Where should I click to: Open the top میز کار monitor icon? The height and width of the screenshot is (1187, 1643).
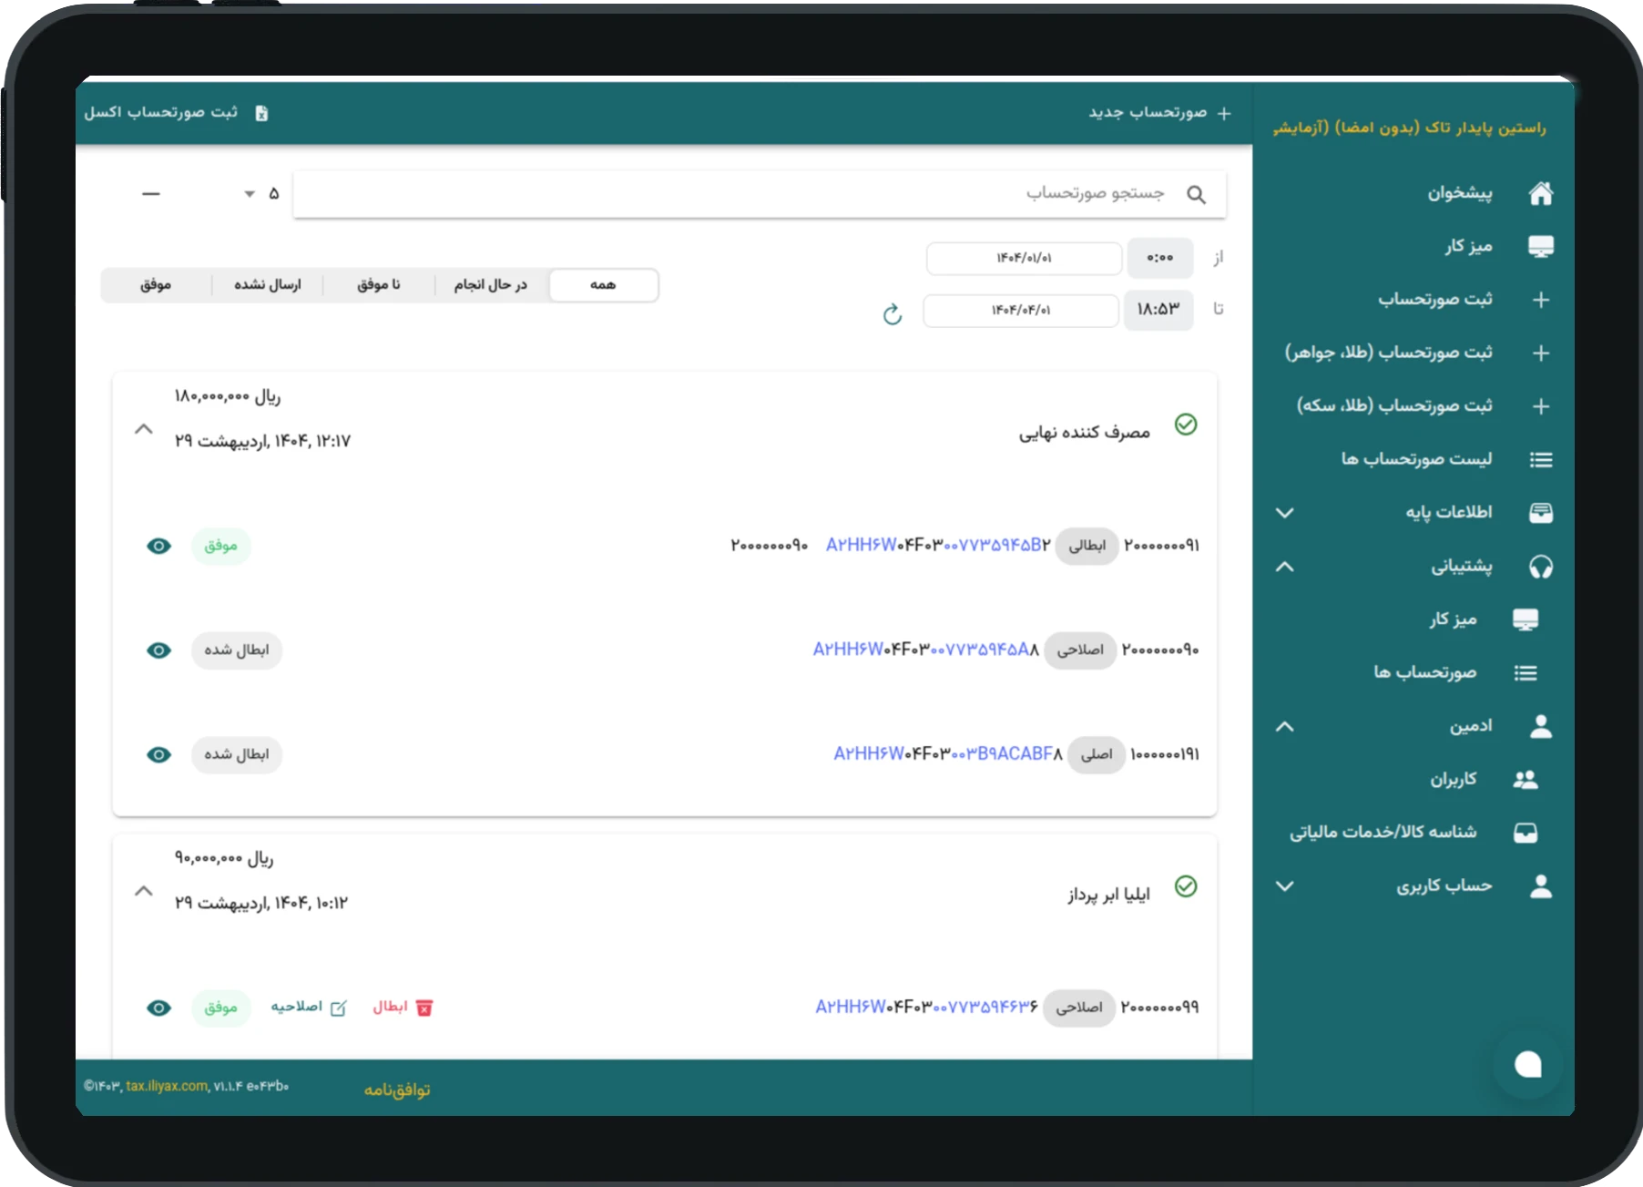(x=1540, y=246)
